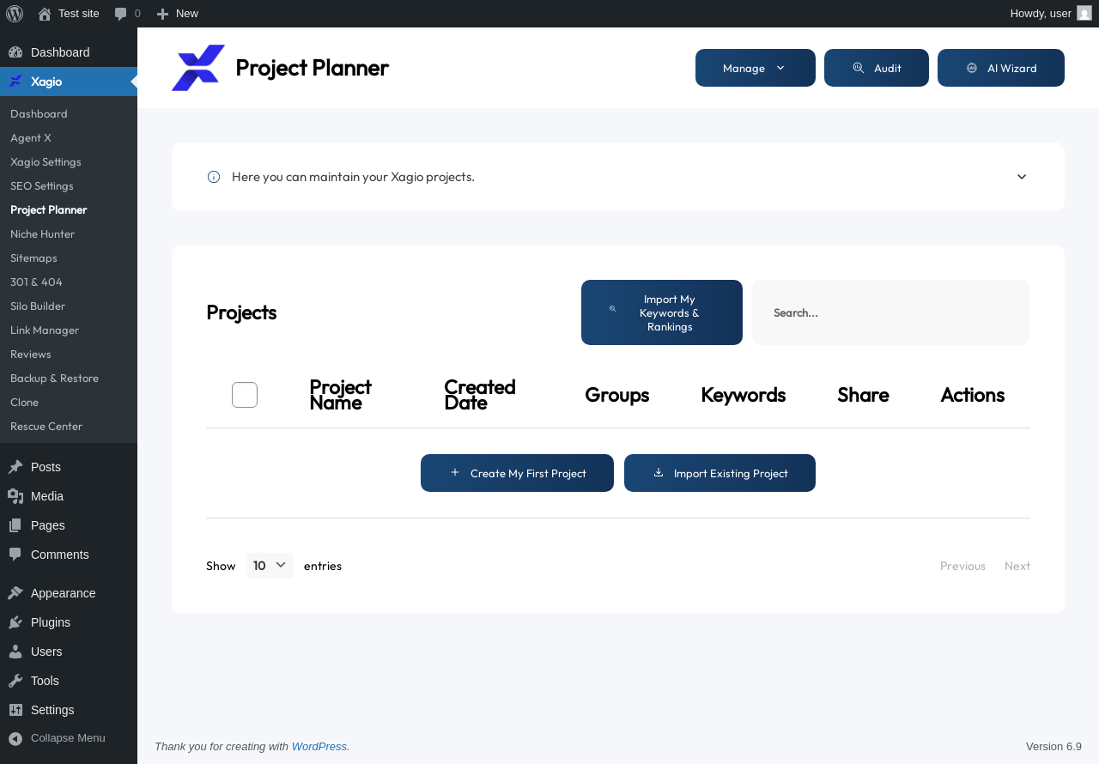Follow the WordPress link in the footer
1099x764 pixels.
(x=319, y=747)
